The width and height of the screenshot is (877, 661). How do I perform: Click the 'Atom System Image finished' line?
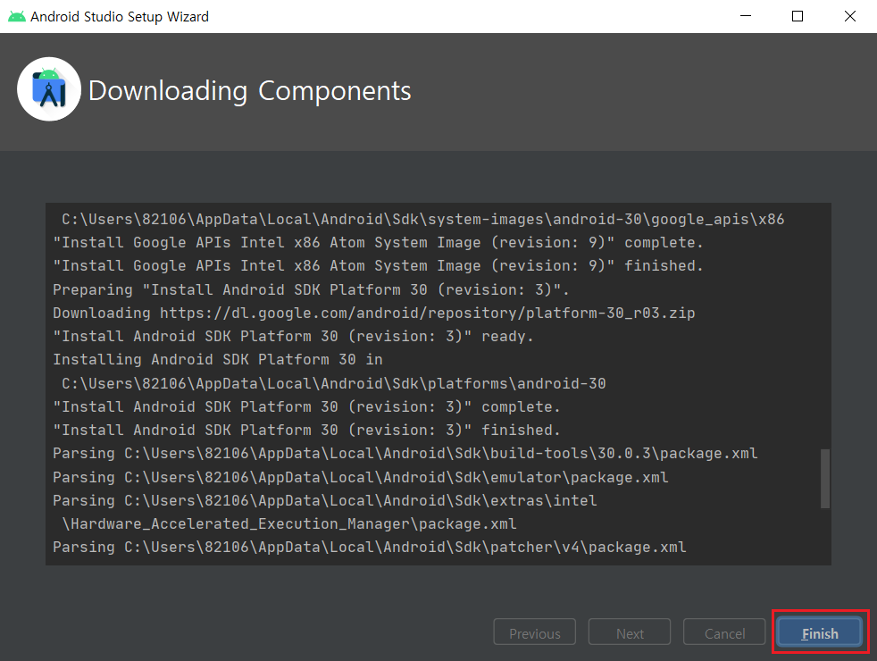point(378,265)
